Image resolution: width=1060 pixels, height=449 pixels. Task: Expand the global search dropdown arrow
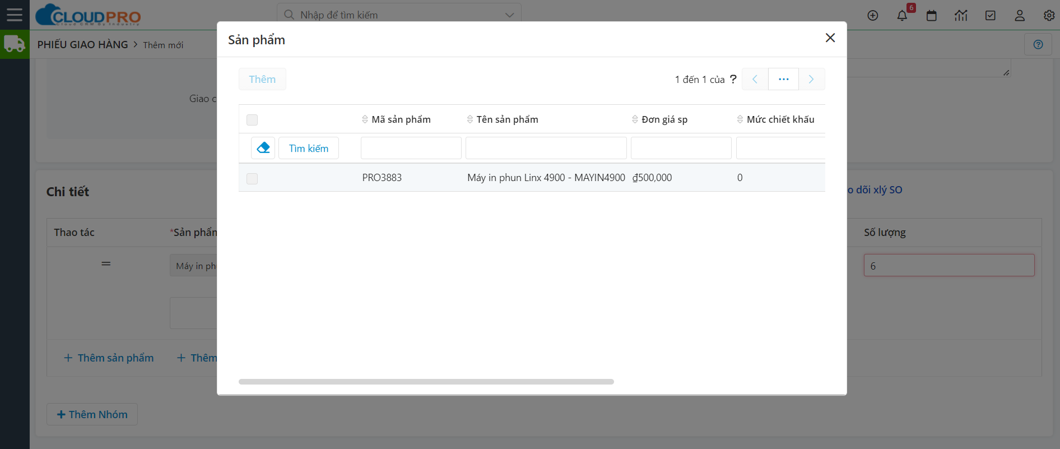click(509, 15)
